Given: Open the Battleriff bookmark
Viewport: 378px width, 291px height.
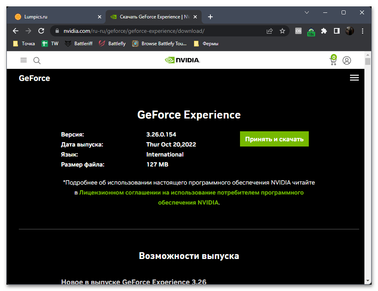Looking at the screenshot, I should pyautogui.click(x=79, y=44).
